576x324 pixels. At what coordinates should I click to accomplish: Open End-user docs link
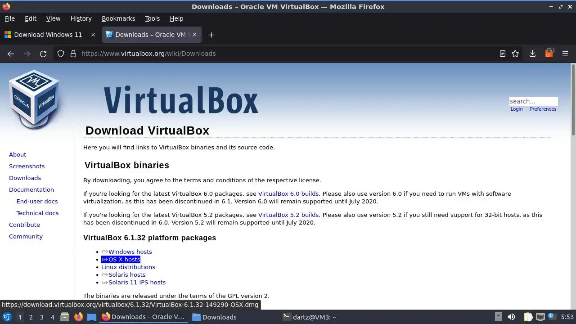coord(37,201)
